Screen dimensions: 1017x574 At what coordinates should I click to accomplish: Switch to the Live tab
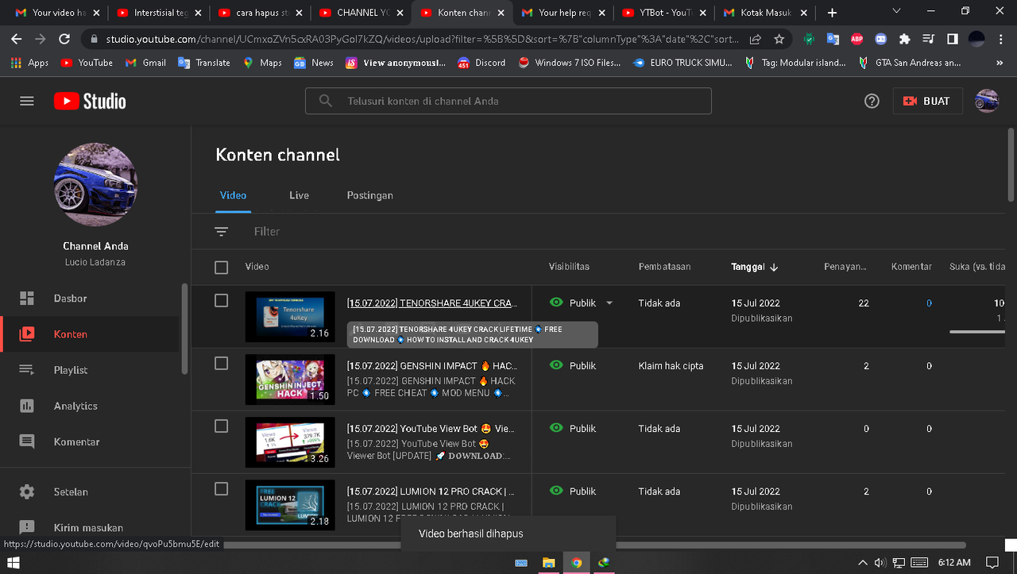pos(299,195)
